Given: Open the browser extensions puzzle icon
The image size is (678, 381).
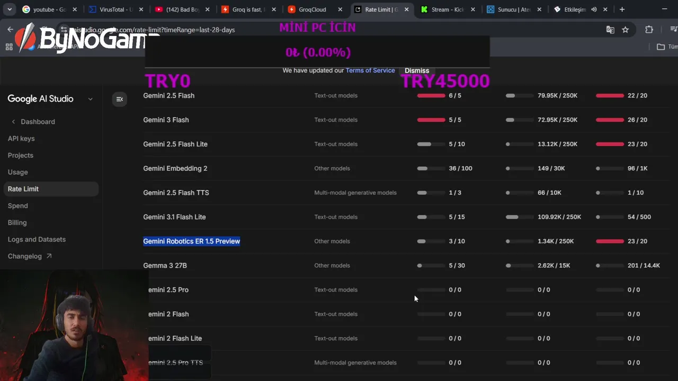Looking at the screenshot, I should (649, 30).
